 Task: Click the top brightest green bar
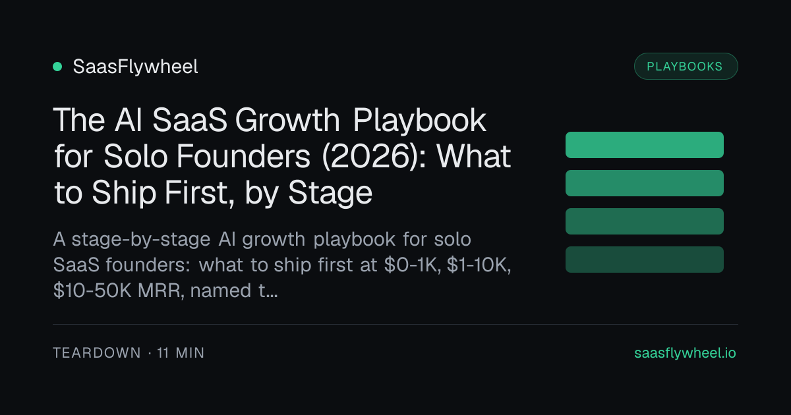645,145
